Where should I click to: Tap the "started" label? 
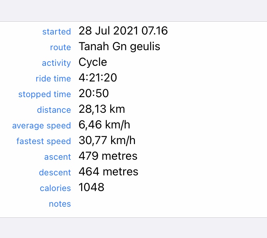56,32
